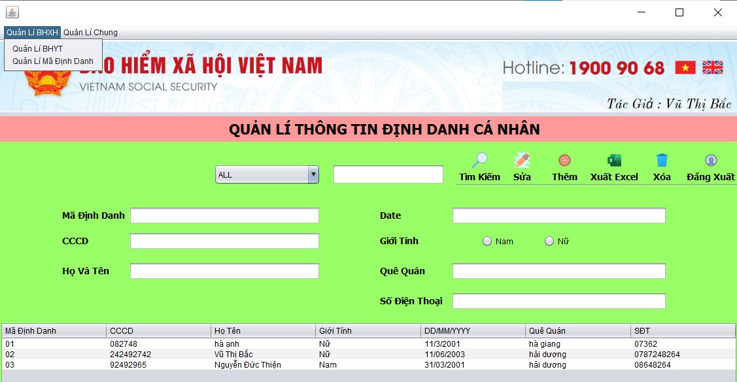The width and height of the screenshot is (737, 382).
Task: Click phone cell 0787248264
Action: (x=683, y=355)
